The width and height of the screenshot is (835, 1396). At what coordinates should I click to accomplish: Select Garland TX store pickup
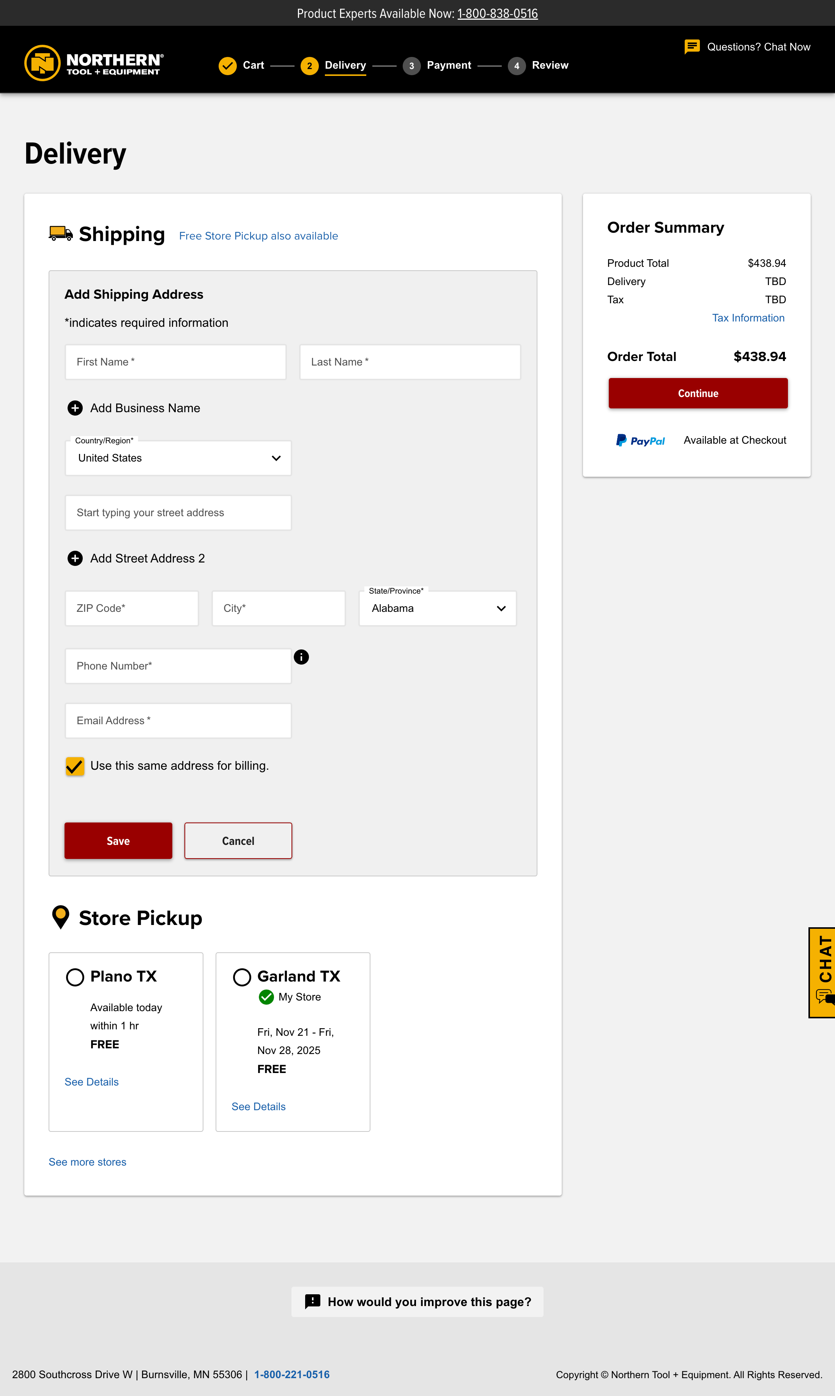tap(242, 977)
